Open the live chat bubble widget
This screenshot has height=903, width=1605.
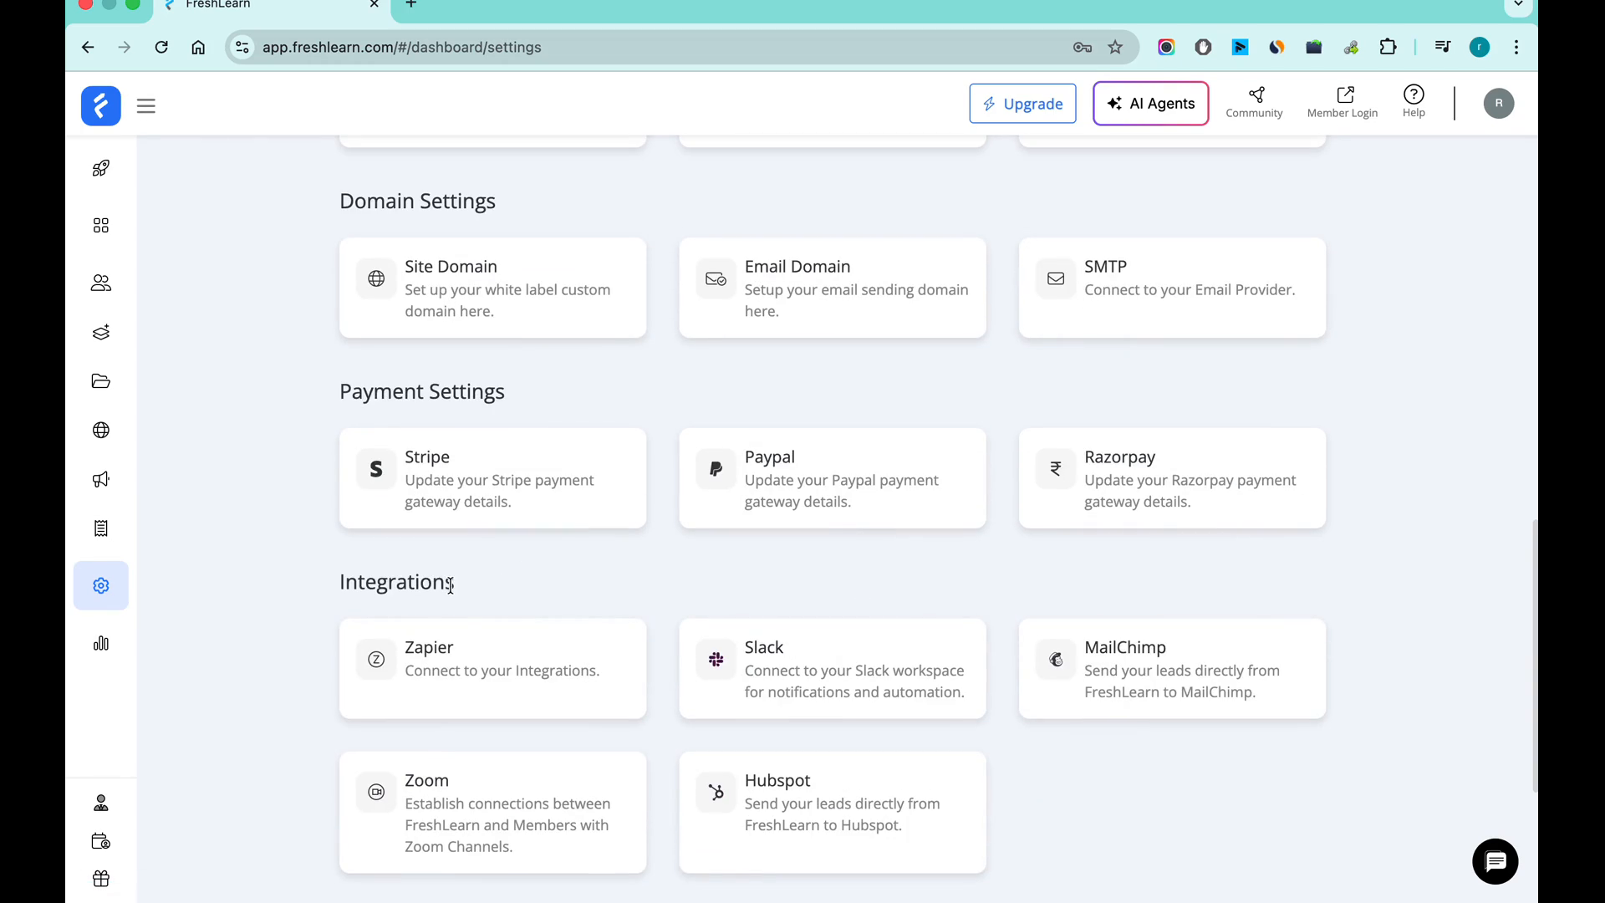coord(1495,861)
